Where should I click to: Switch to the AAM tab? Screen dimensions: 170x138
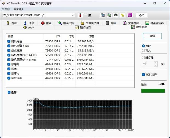coord(29,27)
